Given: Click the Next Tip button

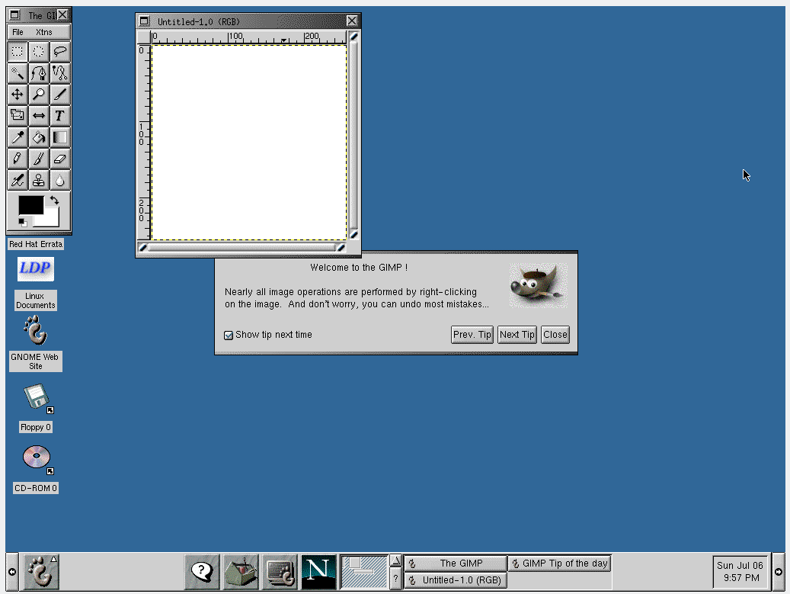Looking at the screenshot, I should click(x=517, y=335).
